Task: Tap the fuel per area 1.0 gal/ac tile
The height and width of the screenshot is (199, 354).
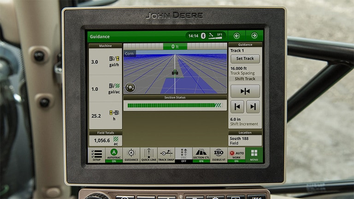Action: [106, 88]
